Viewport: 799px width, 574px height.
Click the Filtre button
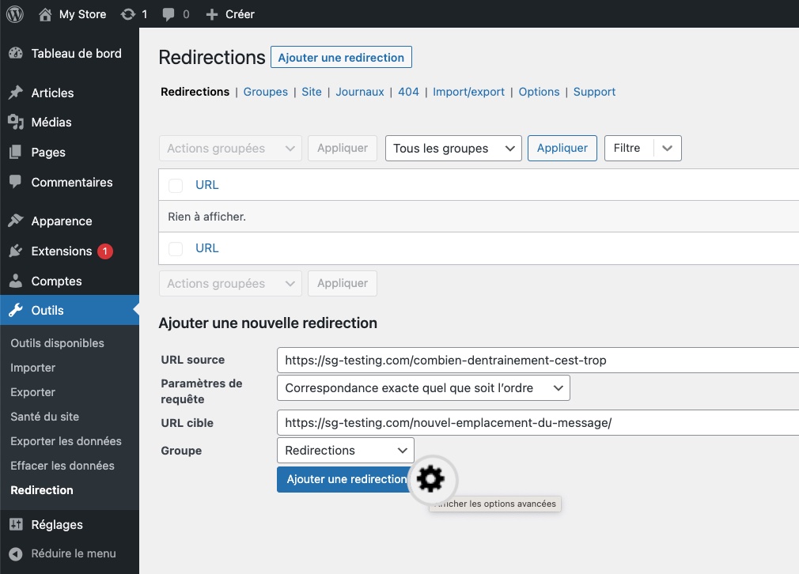point(629,148)
